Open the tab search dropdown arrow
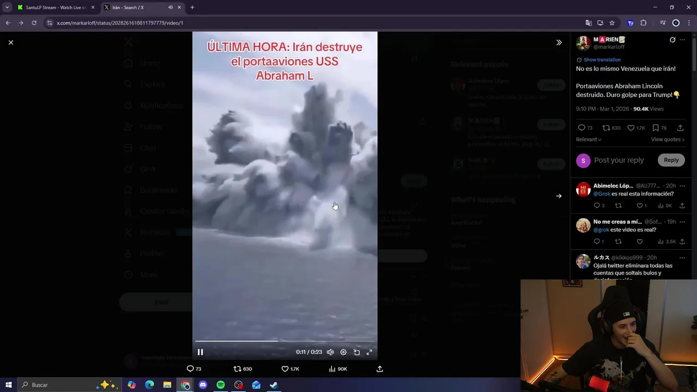The image size is (697, 392). [7, 8]
